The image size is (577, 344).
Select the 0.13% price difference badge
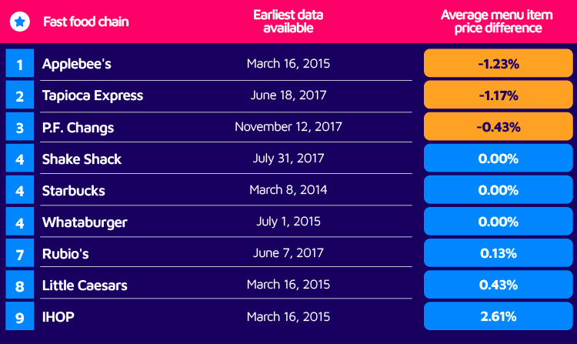click(x=499, y=253)
